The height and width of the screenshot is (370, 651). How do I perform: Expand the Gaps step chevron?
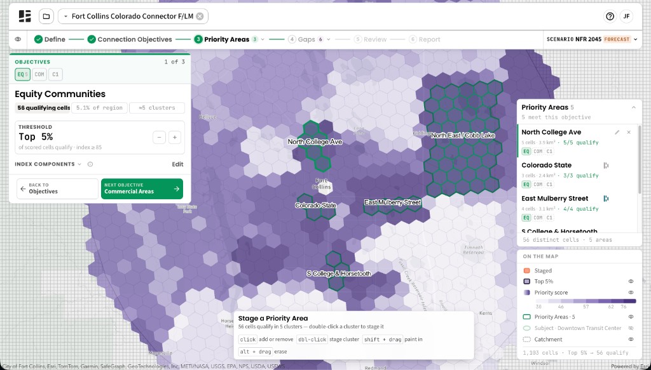pos(329,39)
